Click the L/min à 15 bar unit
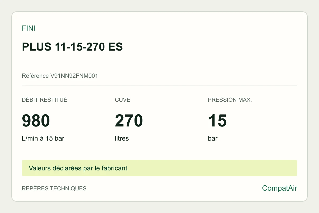319x213 pixels. coord(43,138)
